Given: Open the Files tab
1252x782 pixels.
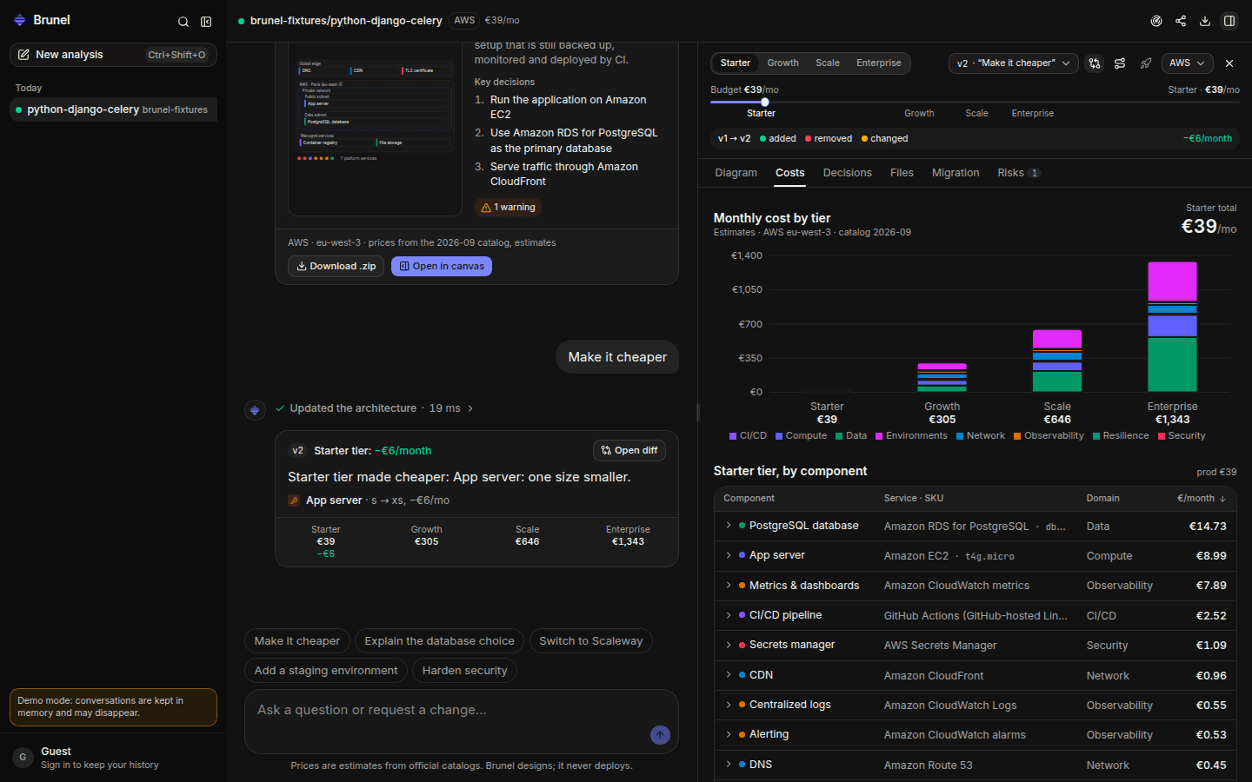Looking at the screenshot, I should (x=902, y=173).
